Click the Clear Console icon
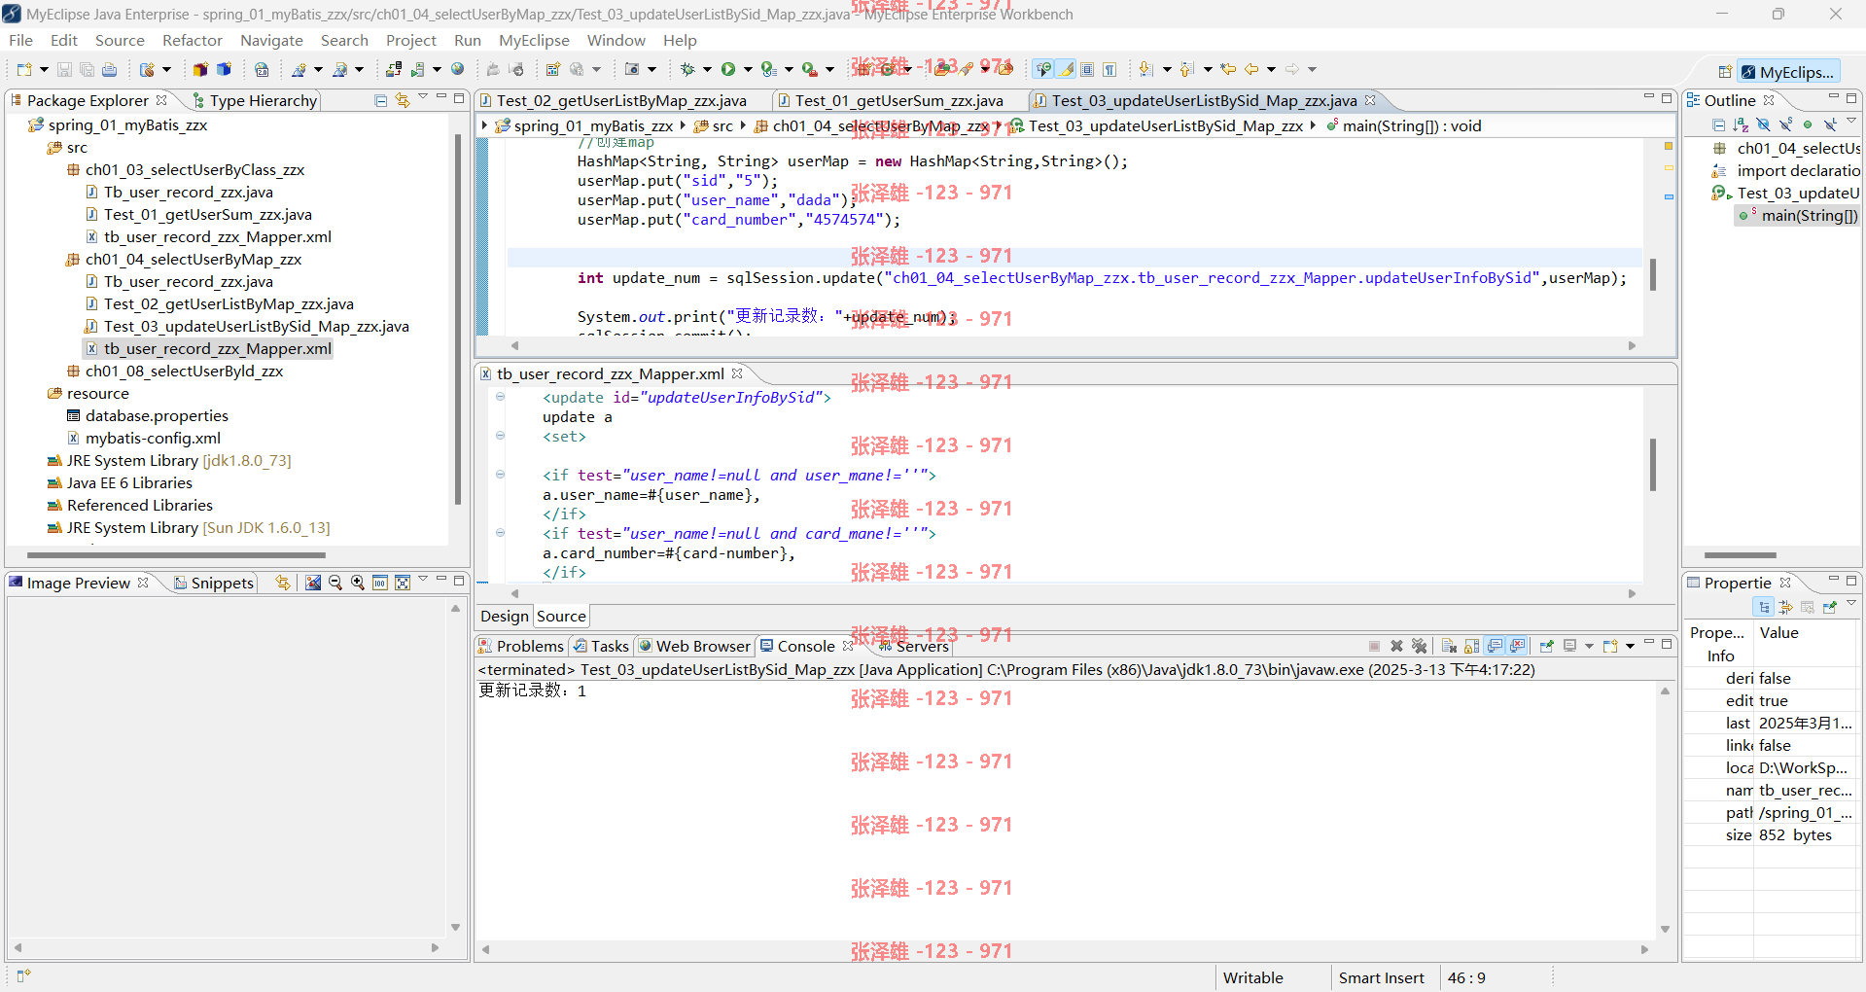This screenshot has height=992, width=1866. click(x=1449, y=646)
